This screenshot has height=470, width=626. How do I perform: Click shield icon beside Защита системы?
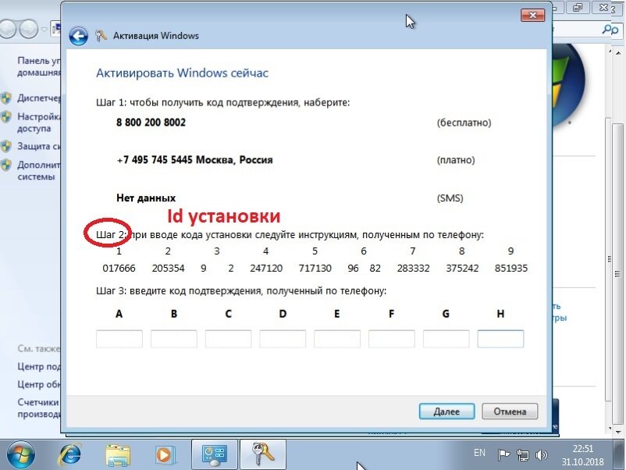click(6, 147)
